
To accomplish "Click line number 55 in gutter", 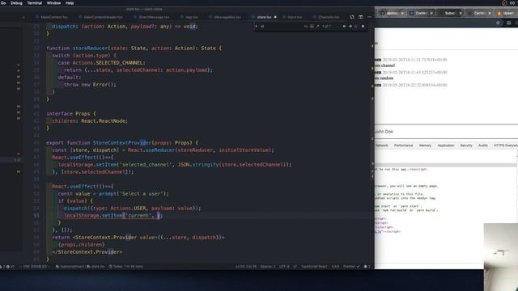I will point(36,216).
